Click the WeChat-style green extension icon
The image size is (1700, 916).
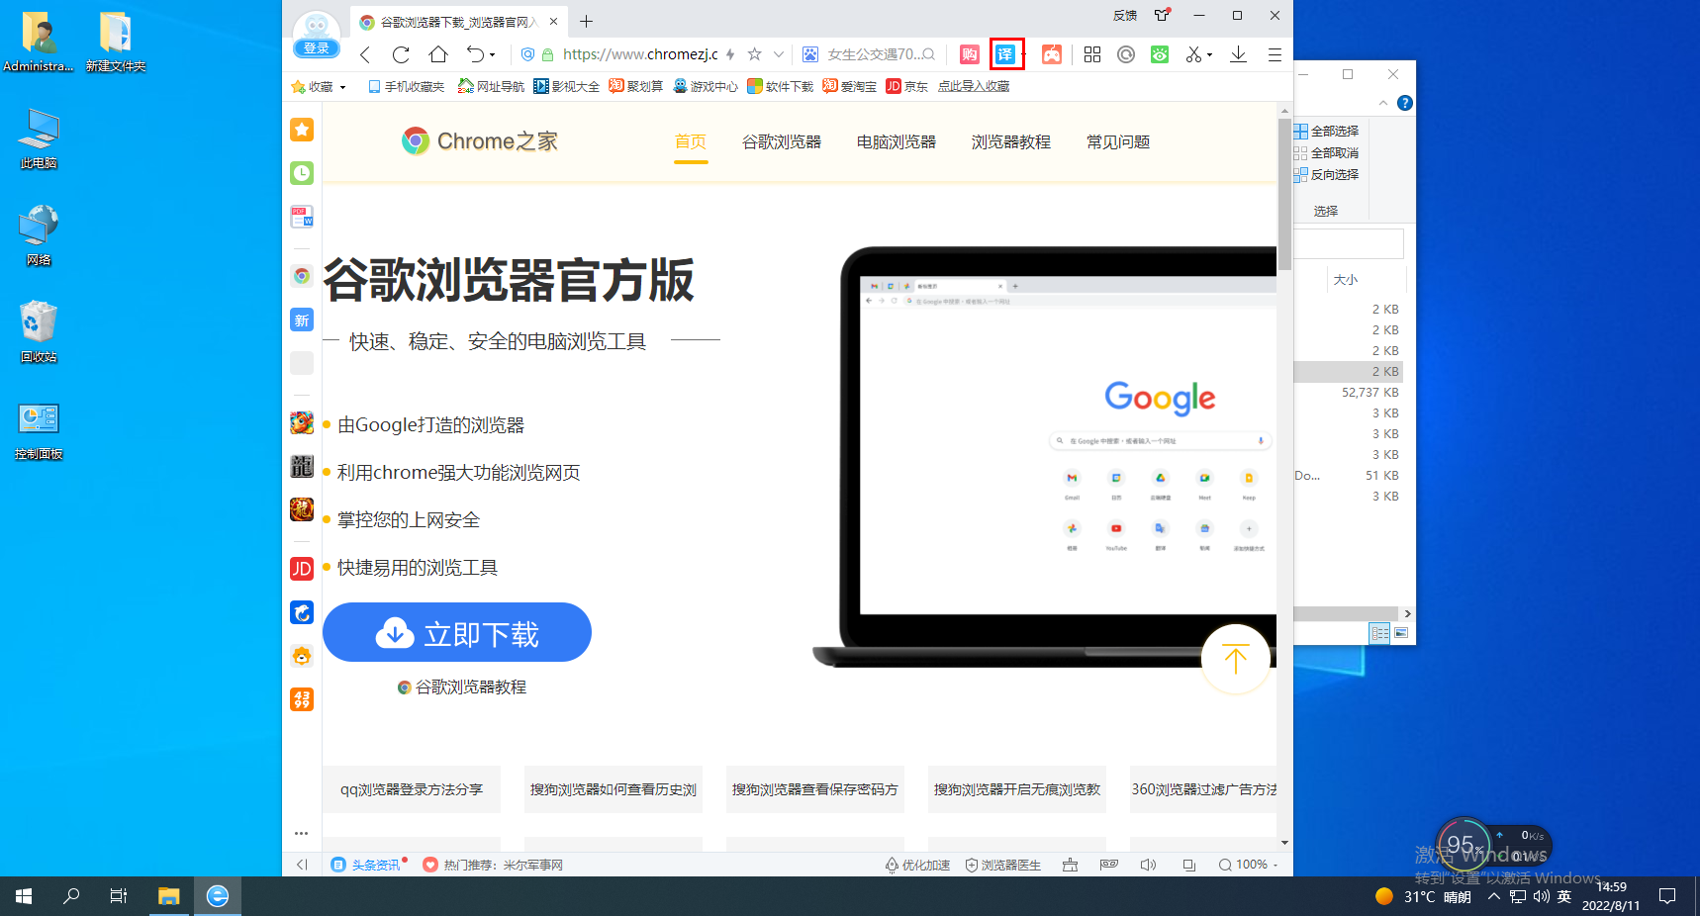point(1160,54)
